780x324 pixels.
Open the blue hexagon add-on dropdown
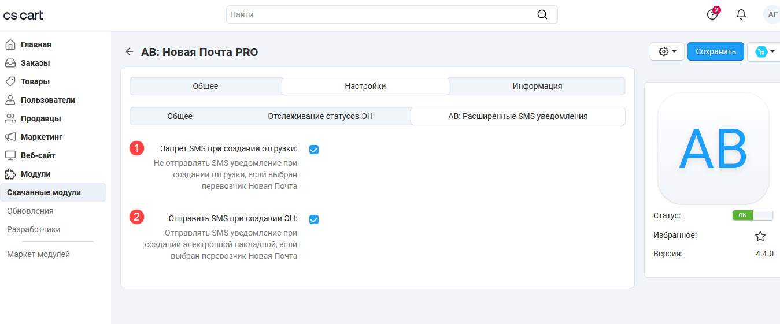coord(764,51)
